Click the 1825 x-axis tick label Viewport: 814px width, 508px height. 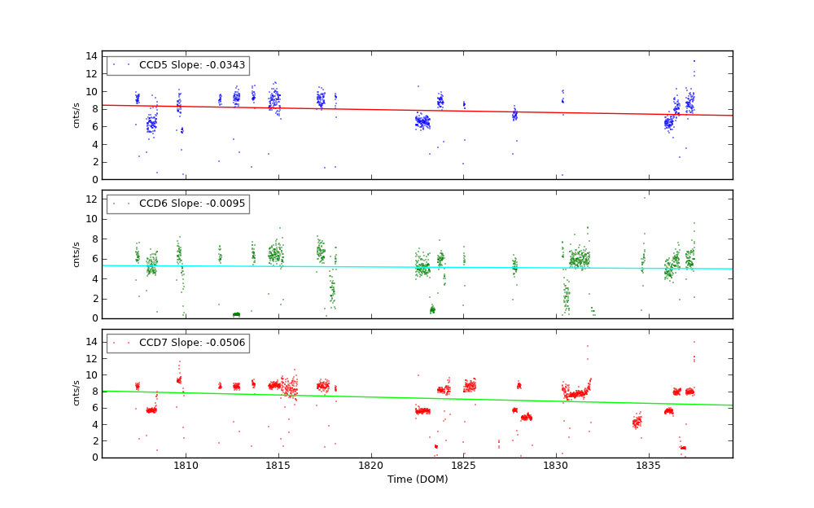[x=464, y=466]
